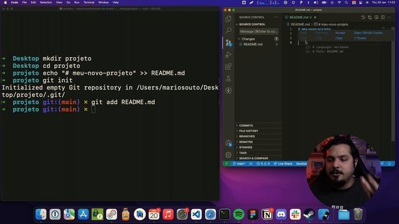
Task: Click Open GitHub Copilot in suggestion toolbar
Action: coord(368,33)
